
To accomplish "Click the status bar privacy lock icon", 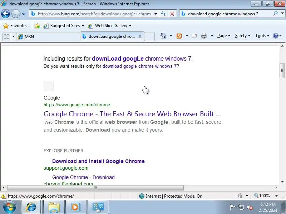I will click(x=240, y=196).
